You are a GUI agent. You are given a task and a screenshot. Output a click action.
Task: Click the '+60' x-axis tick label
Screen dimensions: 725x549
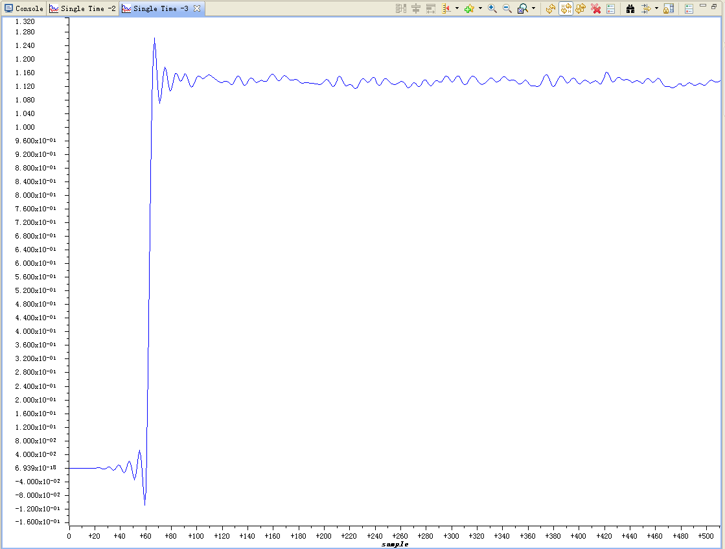pyautogui.click(x=146, y=536)
